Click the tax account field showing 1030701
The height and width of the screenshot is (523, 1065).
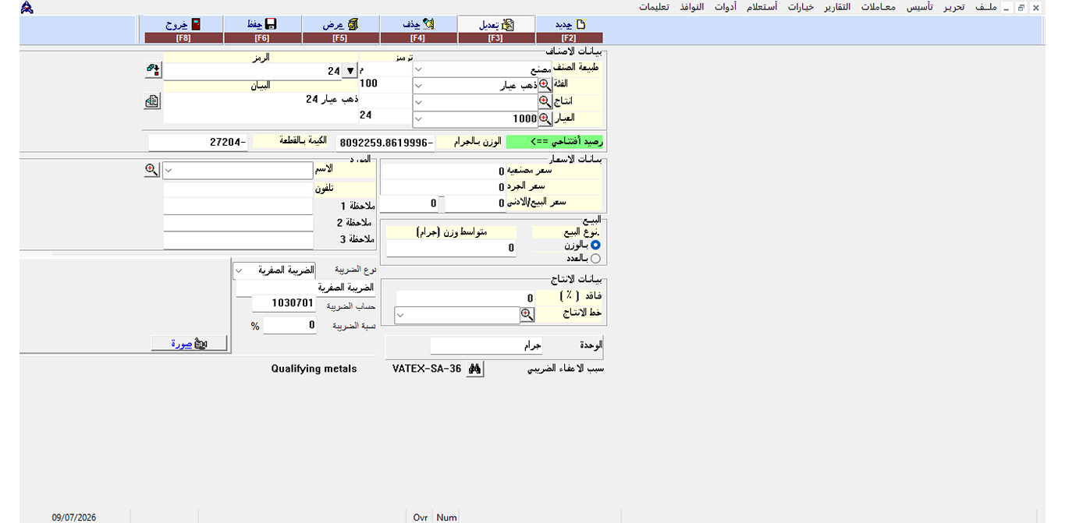coord(284,303)
